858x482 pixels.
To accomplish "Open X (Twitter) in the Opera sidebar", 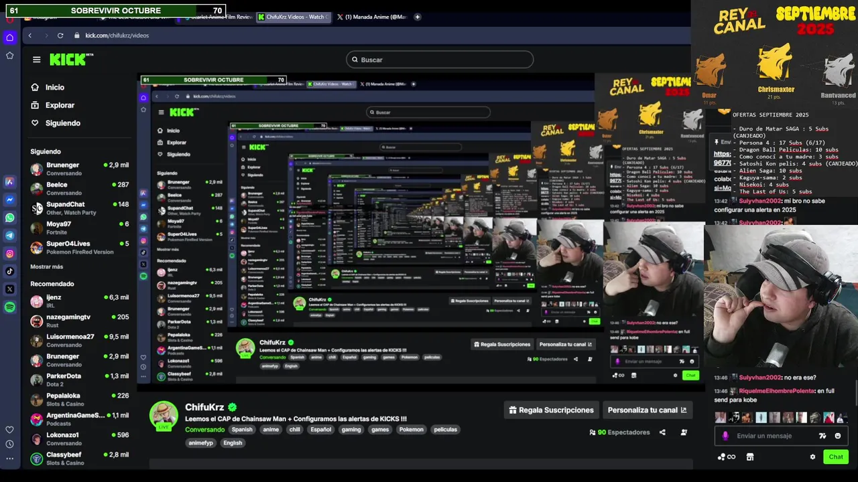I will pos(9,289).
